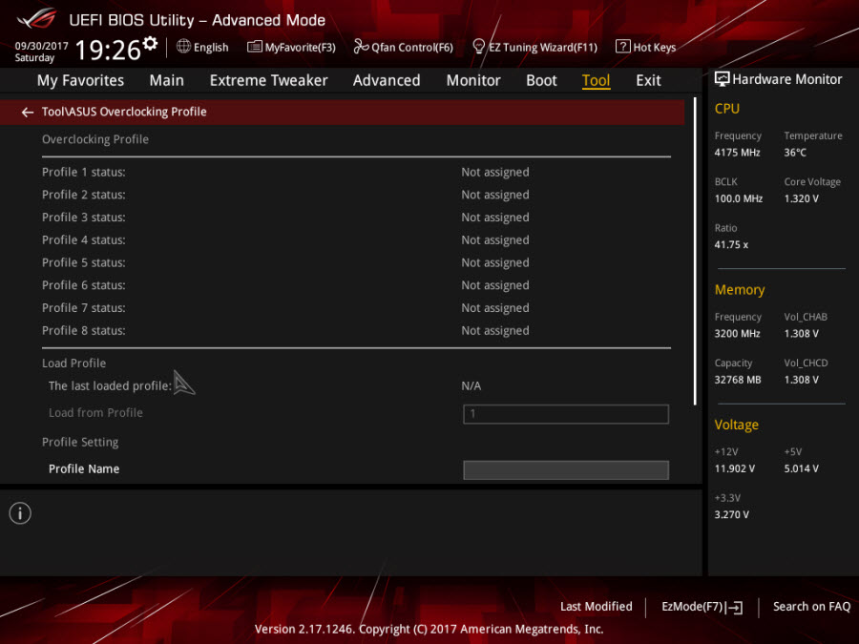Go back using the arrow icon
This screenshot has width=859, height=644.
click(28, 113)
